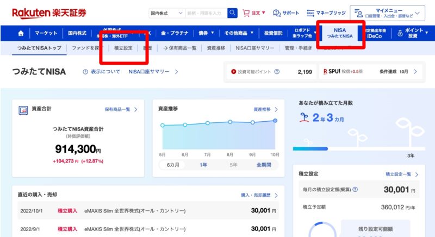Image resolution: width=435 pixels, height=237 pixels.
Task: Click the red point icon for 投資可能ポイント
Action: tap(234, 72)
